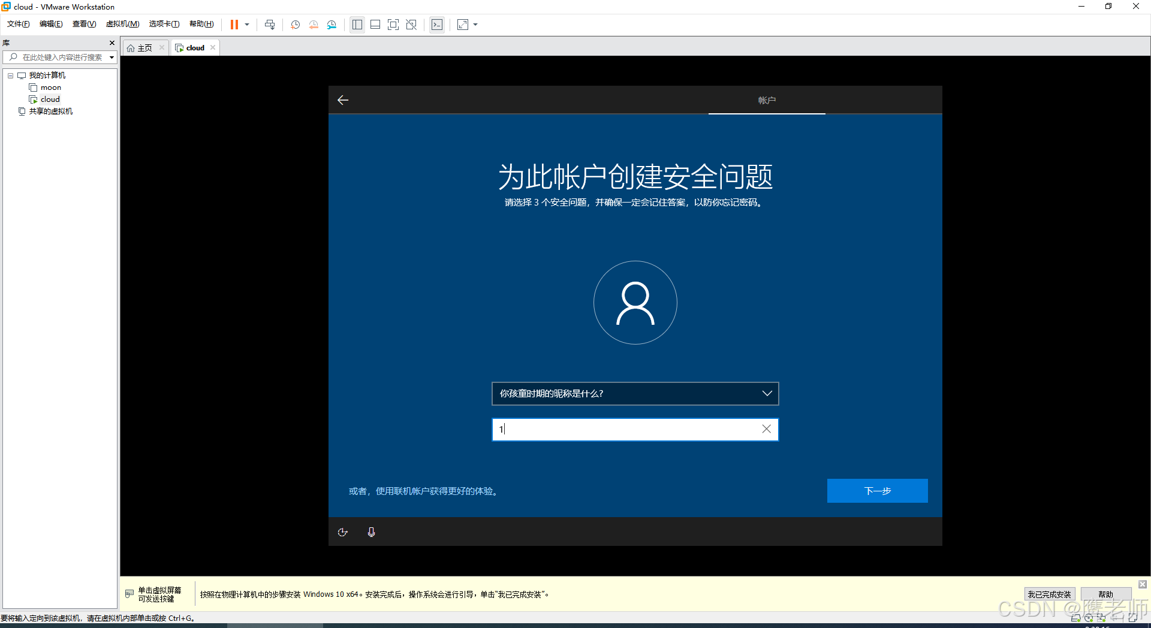Open stretch display dropdown arrow
Viewport: 1151px width, 628px height.
pyautogui.click(x=475, y=25)
